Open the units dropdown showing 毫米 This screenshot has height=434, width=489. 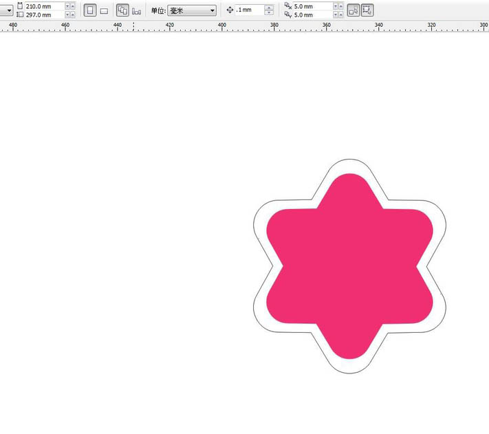(x=192, y=10)
